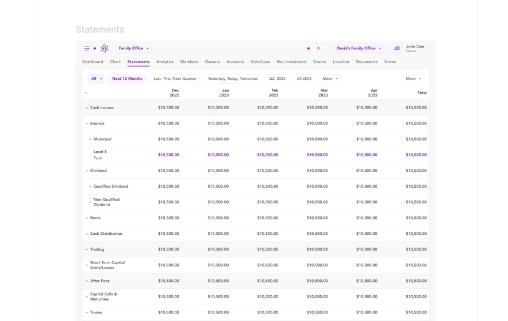Collapse all rows via header chevron

[86, 93]
